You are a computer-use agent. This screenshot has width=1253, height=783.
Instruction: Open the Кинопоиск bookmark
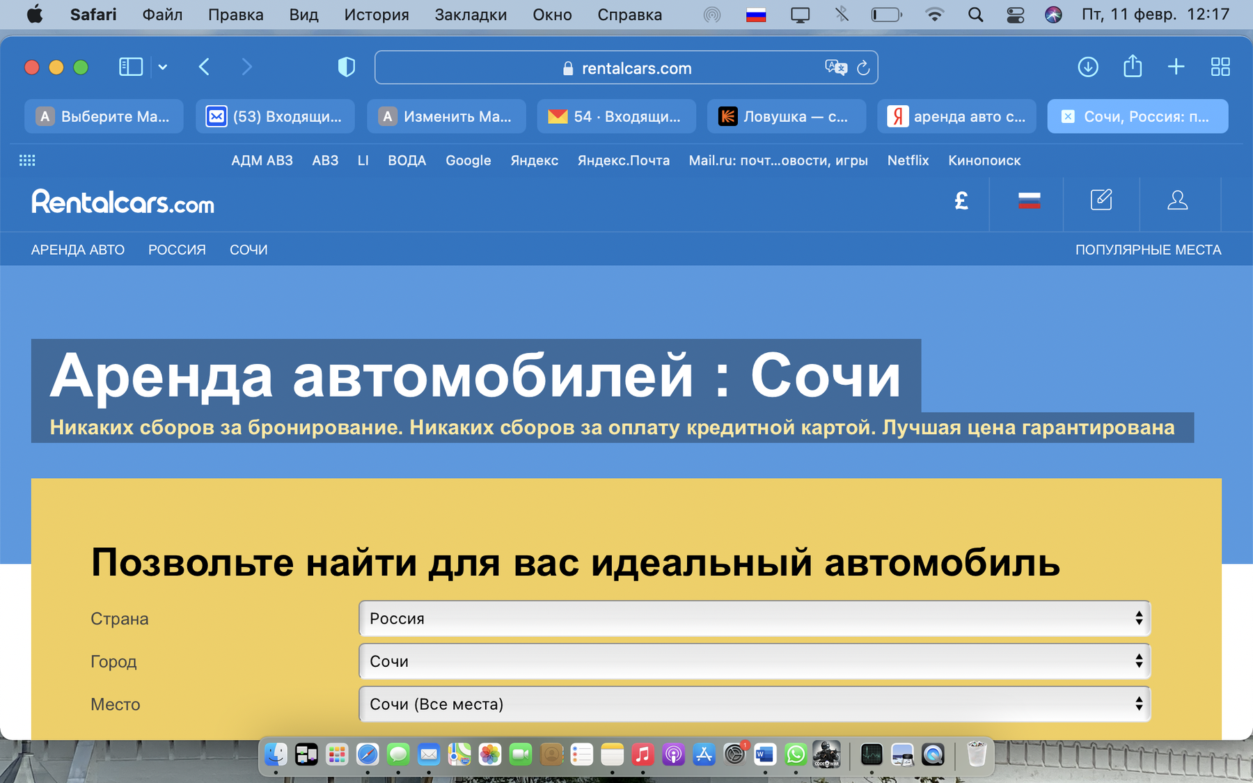[984, 161]
